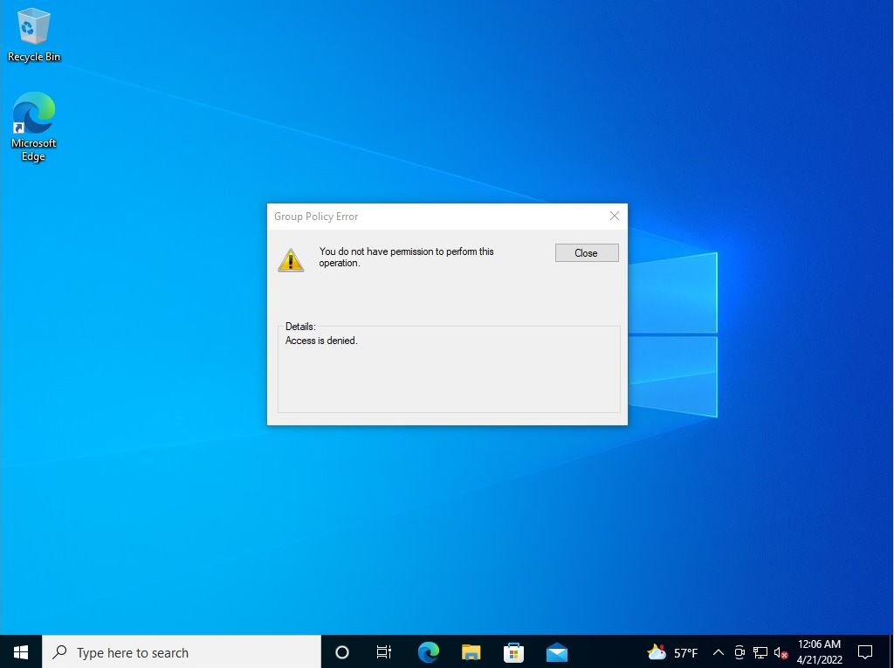Click the muted speaker volume icon
The height and width of the screenshot is (668, 894).
(781, 652)
